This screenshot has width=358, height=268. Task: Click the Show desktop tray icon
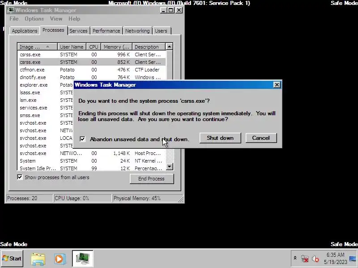[x=353, y=259]
